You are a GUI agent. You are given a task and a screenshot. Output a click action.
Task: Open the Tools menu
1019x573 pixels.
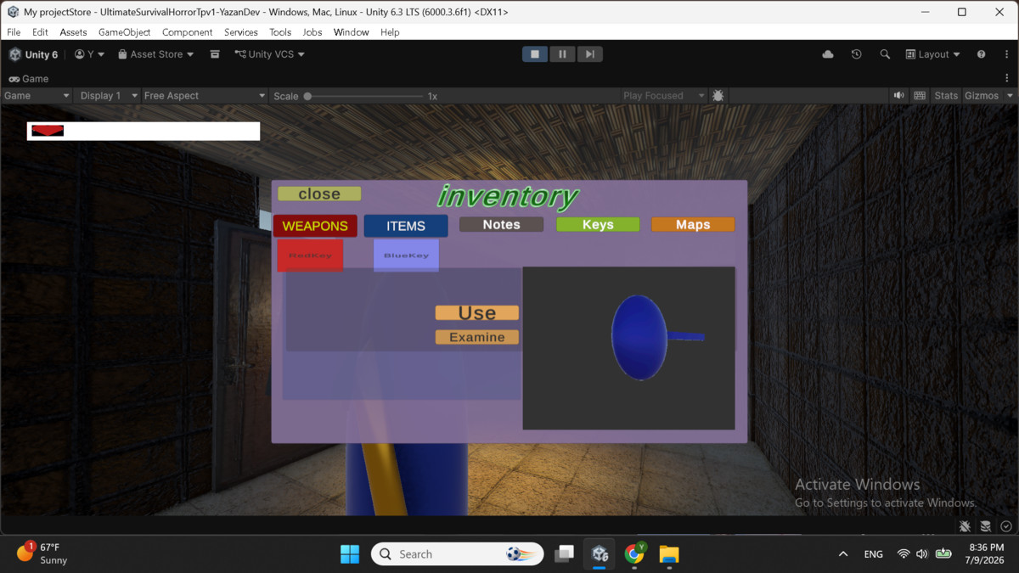click(280, 32)
